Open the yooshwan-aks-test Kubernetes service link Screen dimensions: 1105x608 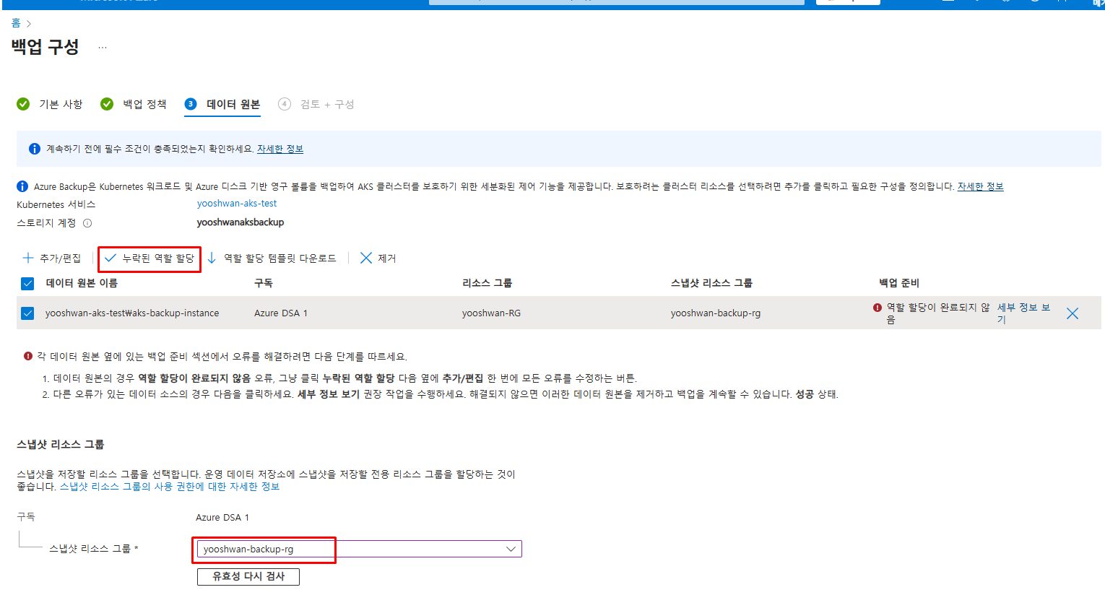pos(237,204)
